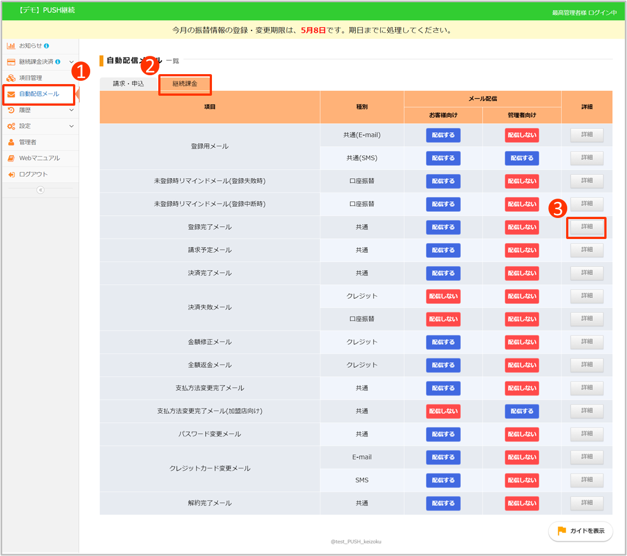This screenshot has height=556, width=627.
Task: Expand the 継続課金決済 sidebar menu chevron
Action: coord(71,62)
